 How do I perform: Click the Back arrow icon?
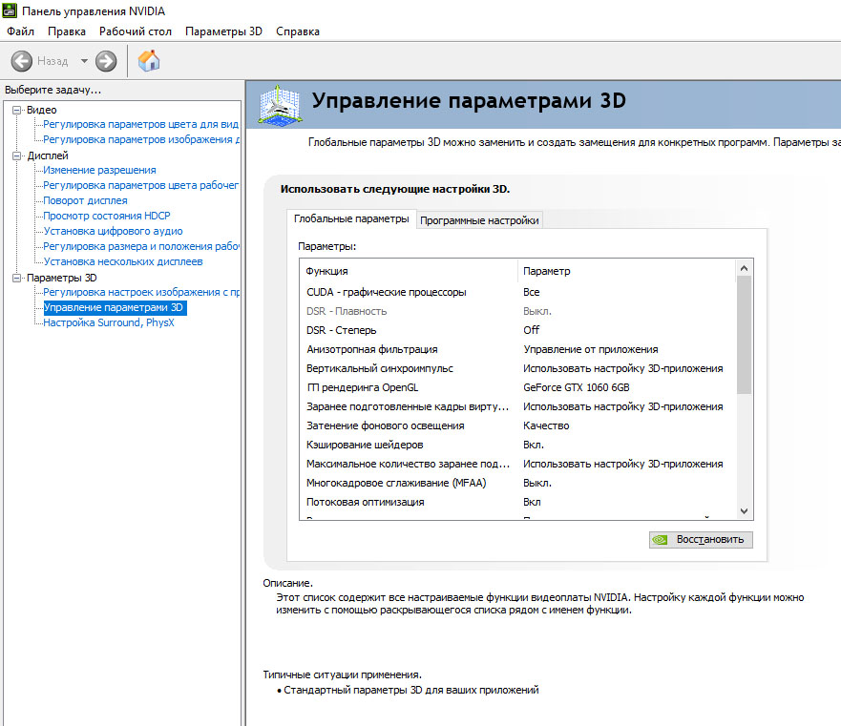tap(21, 61)
